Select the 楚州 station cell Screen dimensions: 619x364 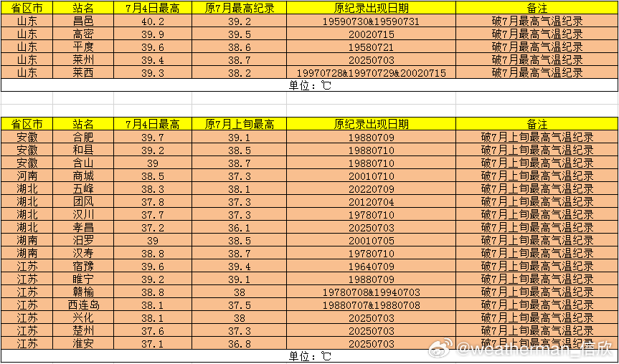(83, 330)
